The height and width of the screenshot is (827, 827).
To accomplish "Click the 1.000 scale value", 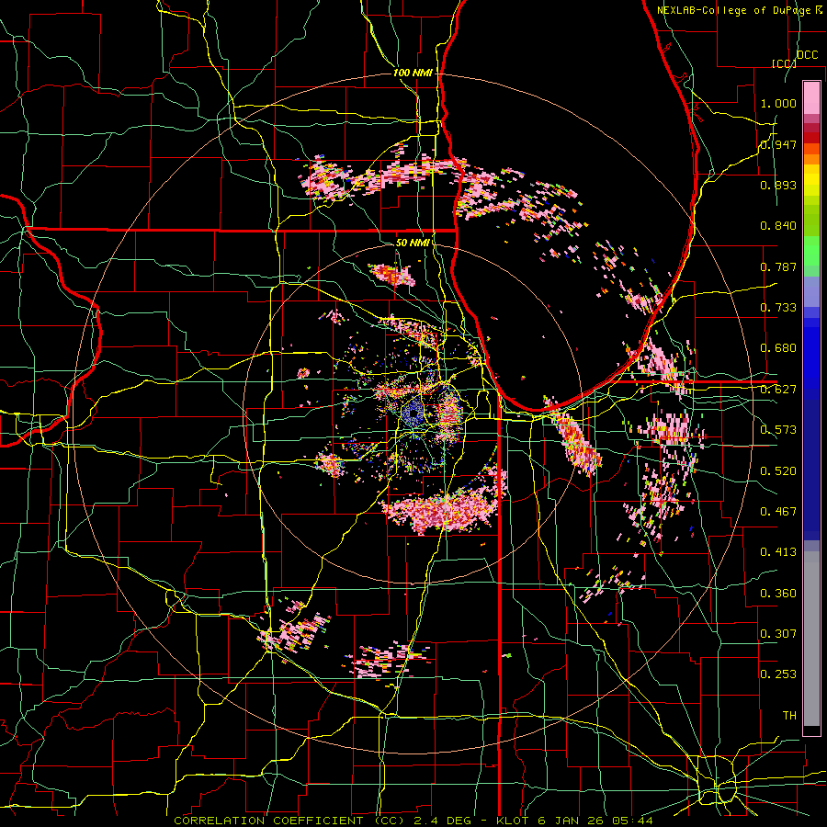I will (778, 103).
